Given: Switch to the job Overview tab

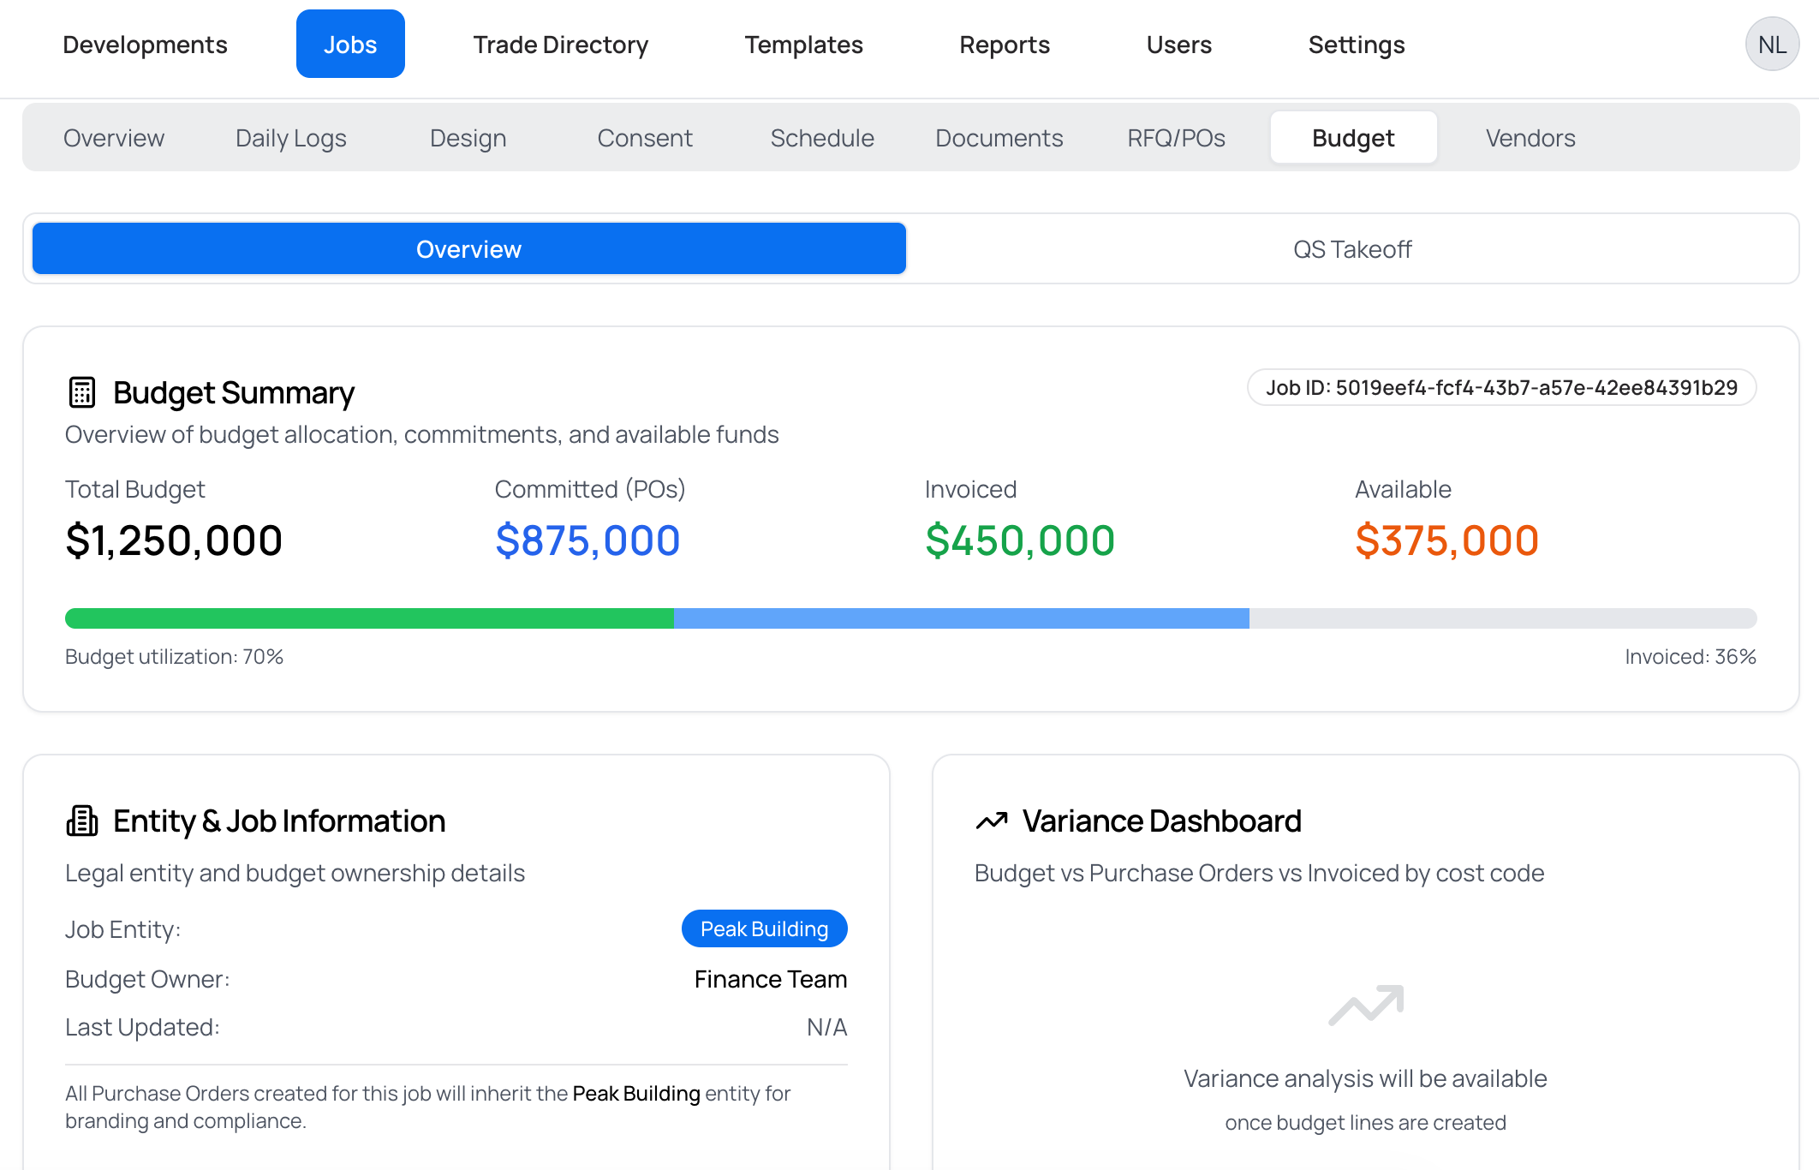Looking at the screenshot, I should click(x=114, y=138).
